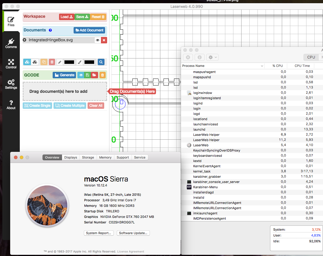
Task: Click the paintbrush fill color icon
Action: tap(79, 62)
